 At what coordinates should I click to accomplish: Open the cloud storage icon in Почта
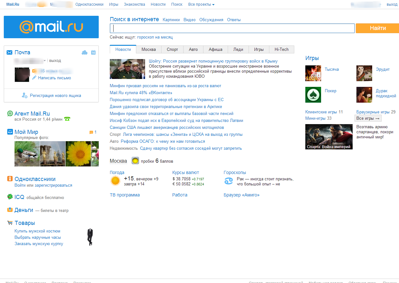pyautogui.click(x=85, y=52)
